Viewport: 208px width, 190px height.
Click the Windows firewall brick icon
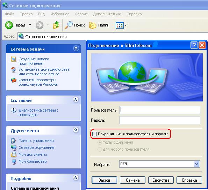pos(14,80)
